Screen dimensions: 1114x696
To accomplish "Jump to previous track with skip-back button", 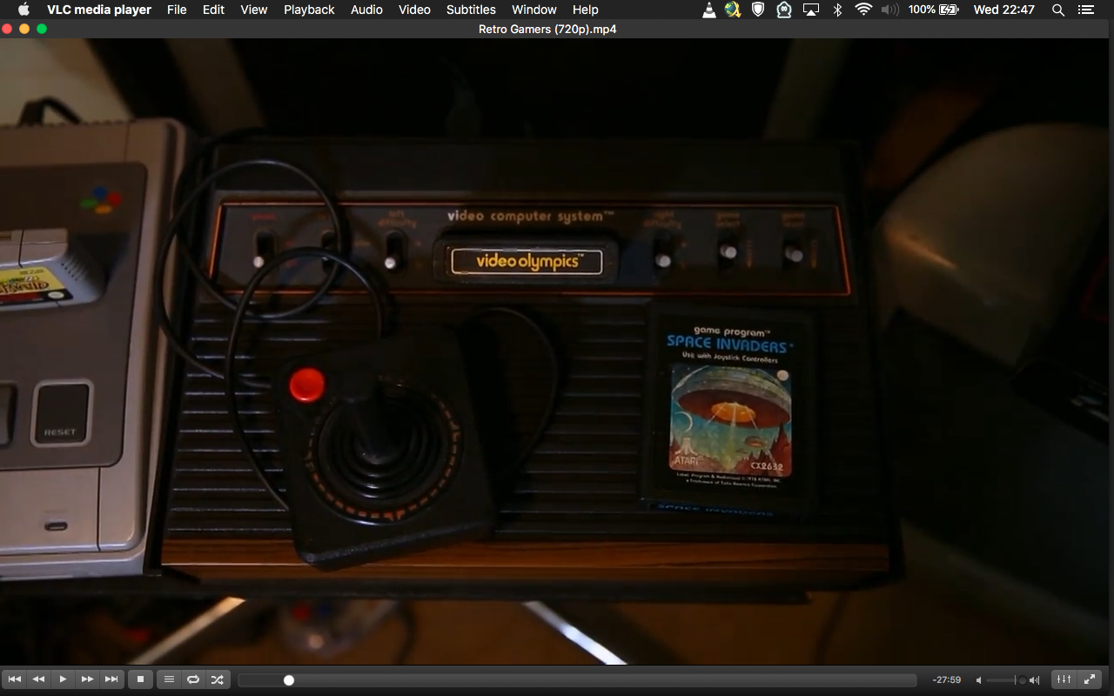I will pos(14,679).
